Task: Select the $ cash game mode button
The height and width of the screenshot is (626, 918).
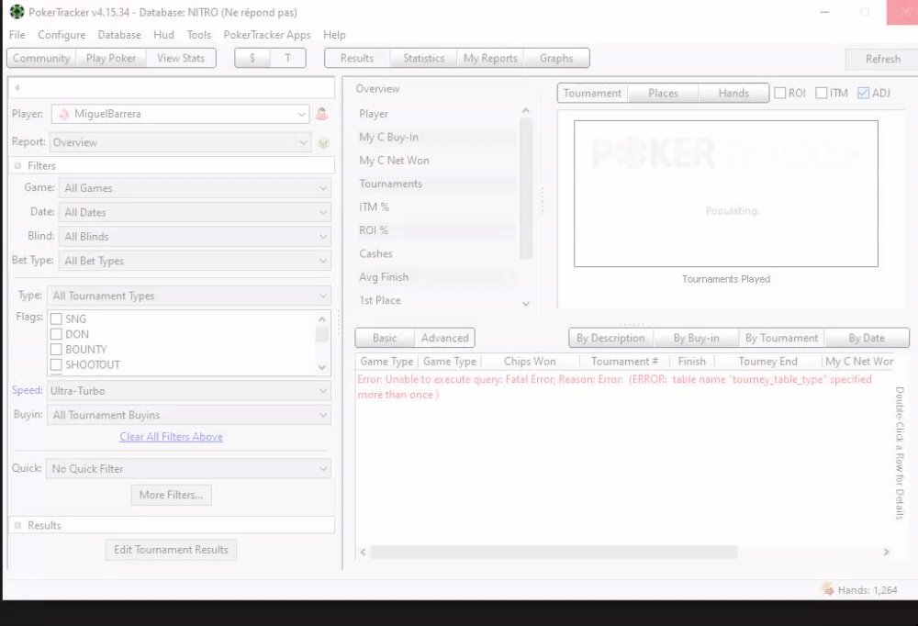Action: (x=252, y=58)
